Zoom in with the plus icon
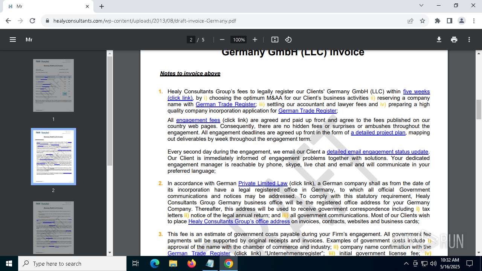This screenshot has width=482, height=271. point(255,40)
